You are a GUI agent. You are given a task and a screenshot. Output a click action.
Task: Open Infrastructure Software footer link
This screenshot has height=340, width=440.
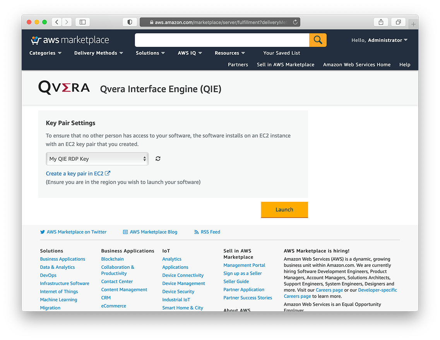pos(65,283)
